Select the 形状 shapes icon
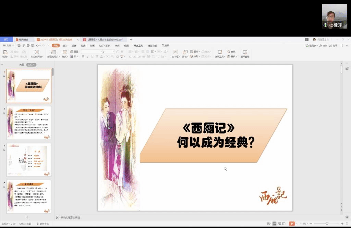The width and height of the screenshot is (351, 228). point(185,52)
